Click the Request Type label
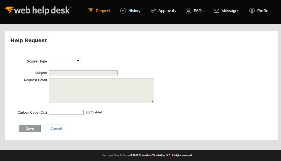 point(36,61)
